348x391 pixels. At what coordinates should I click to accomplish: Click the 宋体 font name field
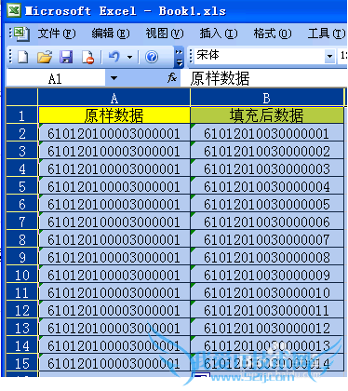(x=259, y=57)
